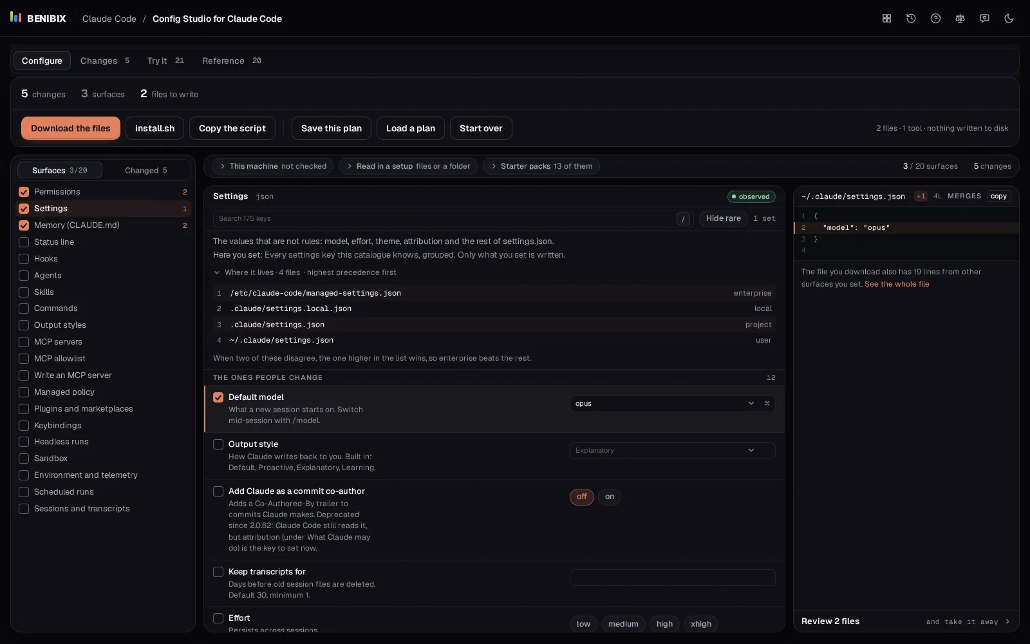The image size is (1030, 644).
Task: Check the Output style setting
Action: (x=218, y=444)
